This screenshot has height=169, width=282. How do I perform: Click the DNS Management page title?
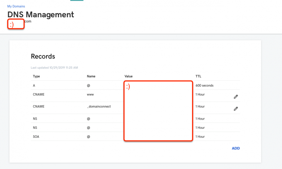[x=41, y=14]
